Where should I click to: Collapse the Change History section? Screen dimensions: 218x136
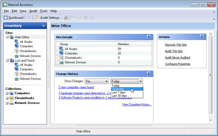coord(148,74)
